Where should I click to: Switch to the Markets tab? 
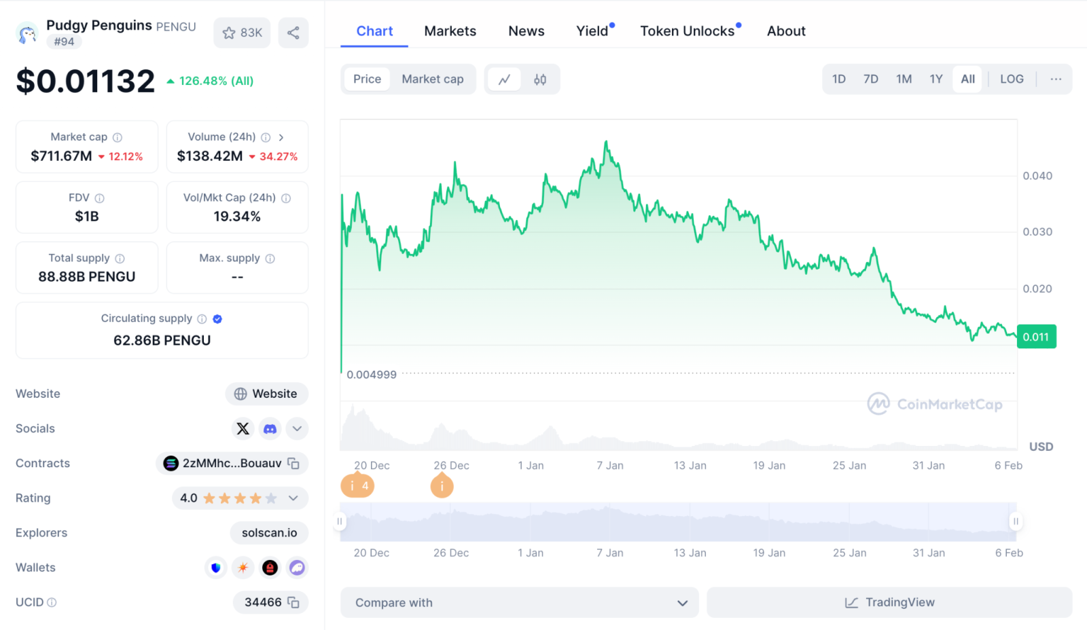(x=450, y=31)
